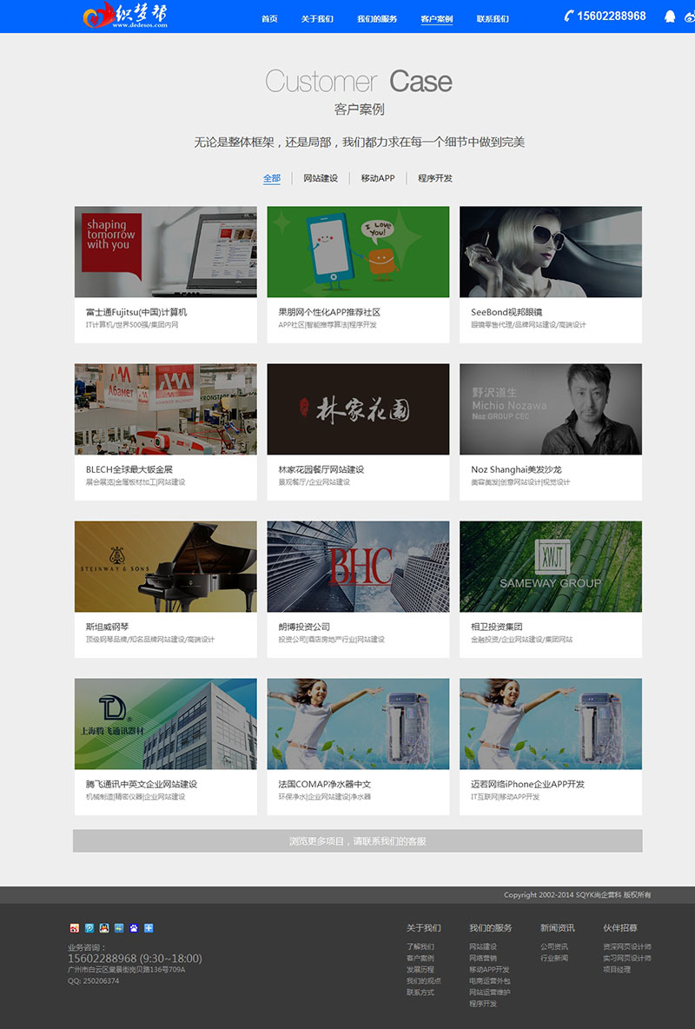Open the Steinway & Sons piano thumbnail

pyautogui.click(x=165, y=567)
